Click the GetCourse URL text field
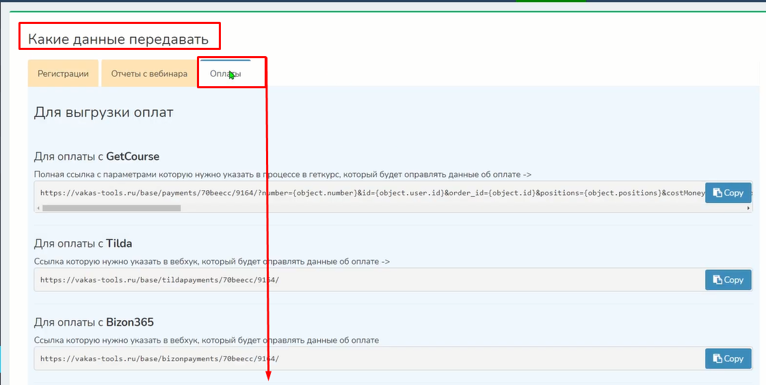The image size is (766, 385). 369,193
